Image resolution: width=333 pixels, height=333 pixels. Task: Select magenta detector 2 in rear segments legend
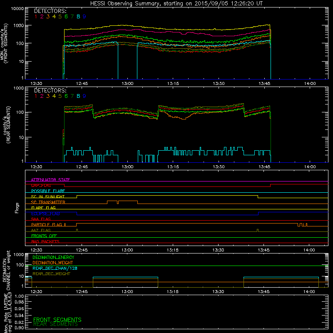tap(42, 96)
